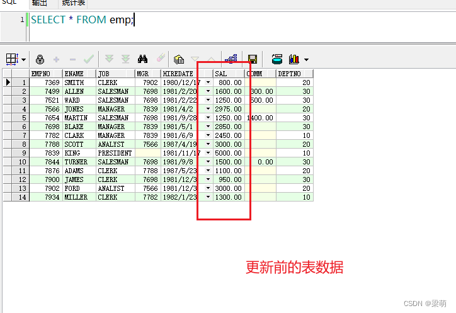456x313 pixels.
Task: Click the binoculars find icon
Action: click(x=142, y=59)
